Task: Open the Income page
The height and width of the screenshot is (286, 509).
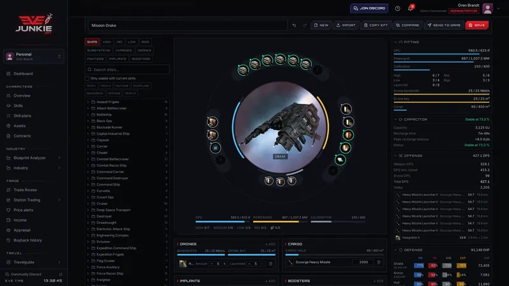Action: pos(20,220)
